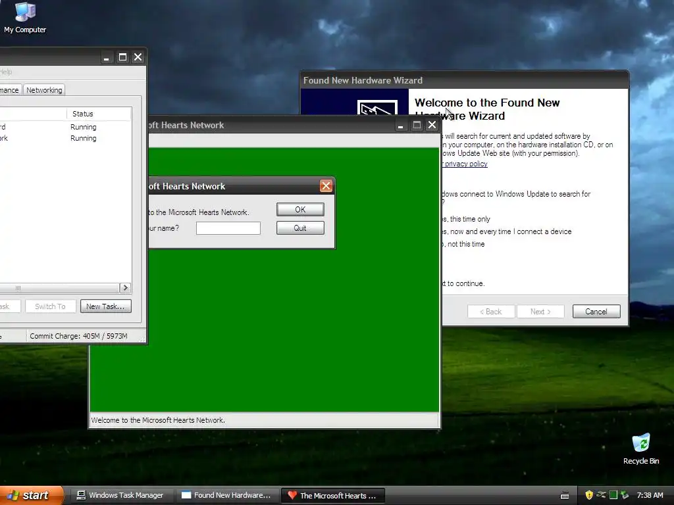Minimize the Hearts Network main window

coord(400,125)
